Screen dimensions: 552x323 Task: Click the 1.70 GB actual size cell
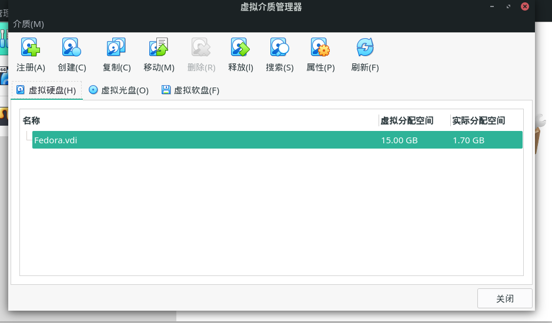pos(469,140)
